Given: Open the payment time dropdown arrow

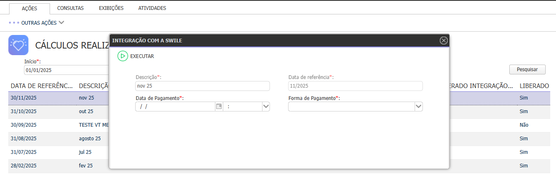Looking at the screenshot, I should pos(266,107).
